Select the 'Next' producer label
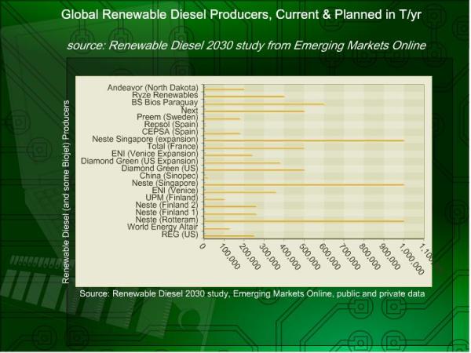Screen dimensions: 471x353 (189, 110)
